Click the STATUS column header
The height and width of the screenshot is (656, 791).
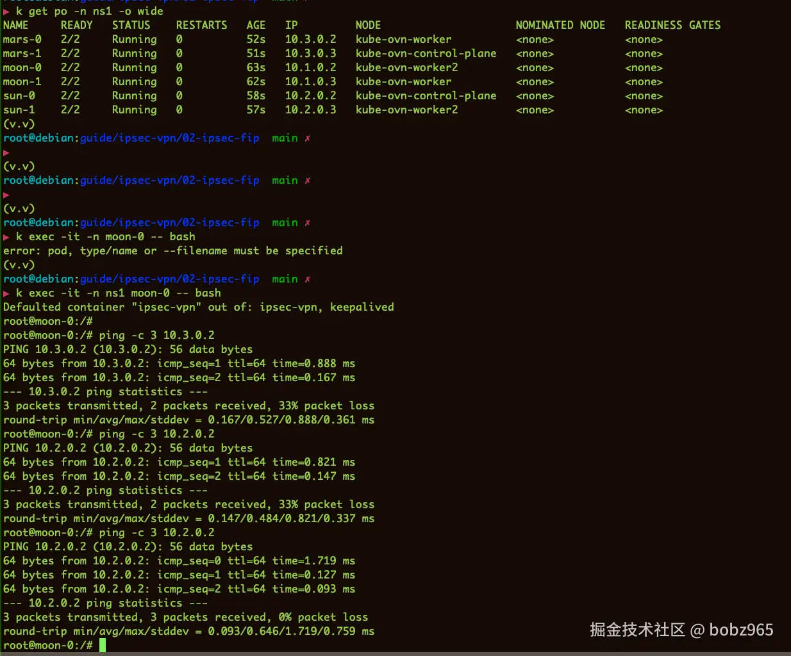(x=131, y=25)
